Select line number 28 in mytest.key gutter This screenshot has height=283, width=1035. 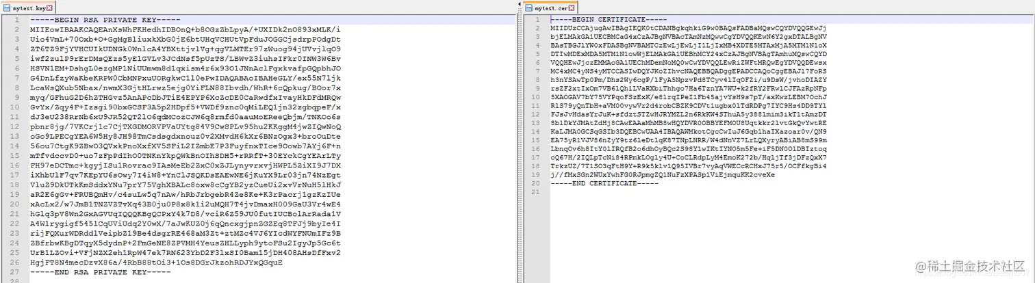point(14,281)
